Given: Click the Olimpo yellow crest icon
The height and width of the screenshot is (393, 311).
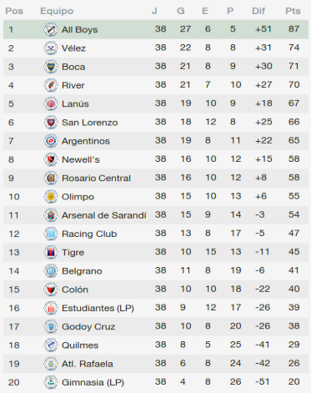Looking at the screenshot, I should (x=51, y=197).
